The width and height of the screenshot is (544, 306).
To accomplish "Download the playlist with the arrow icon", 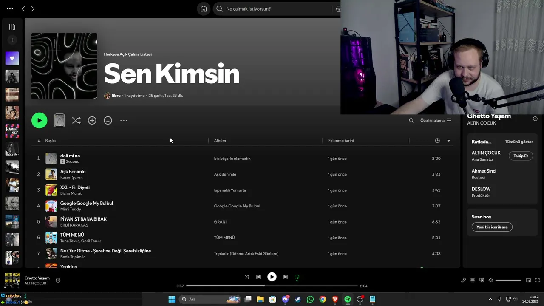I will click(108, 121).
